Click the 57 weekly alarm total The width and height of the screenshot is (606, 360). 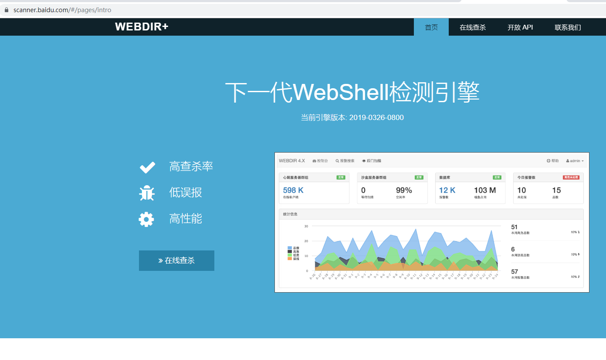pos(515,272)
